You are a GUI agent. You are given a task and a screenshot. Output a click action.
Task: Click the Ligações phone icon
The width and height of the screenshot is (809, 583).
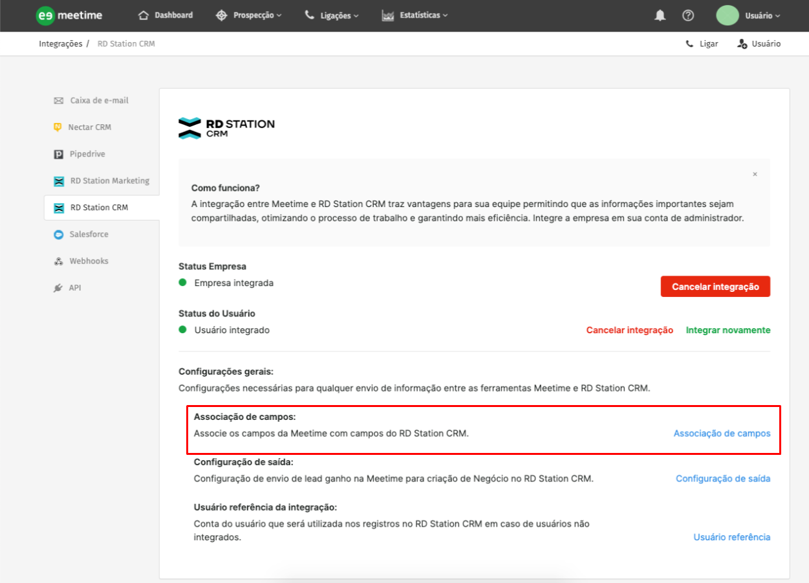310,15
